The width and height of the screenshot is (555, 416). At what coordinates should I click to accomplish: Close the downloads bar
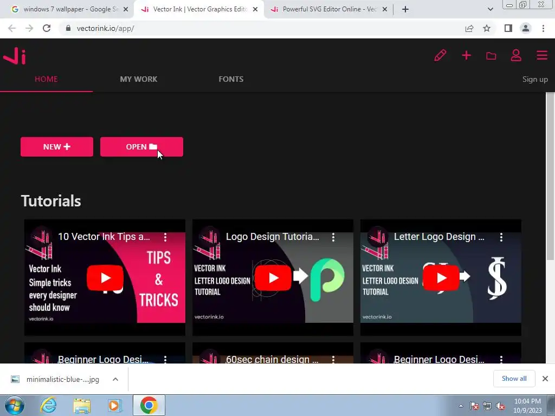[x=545, y=379]
